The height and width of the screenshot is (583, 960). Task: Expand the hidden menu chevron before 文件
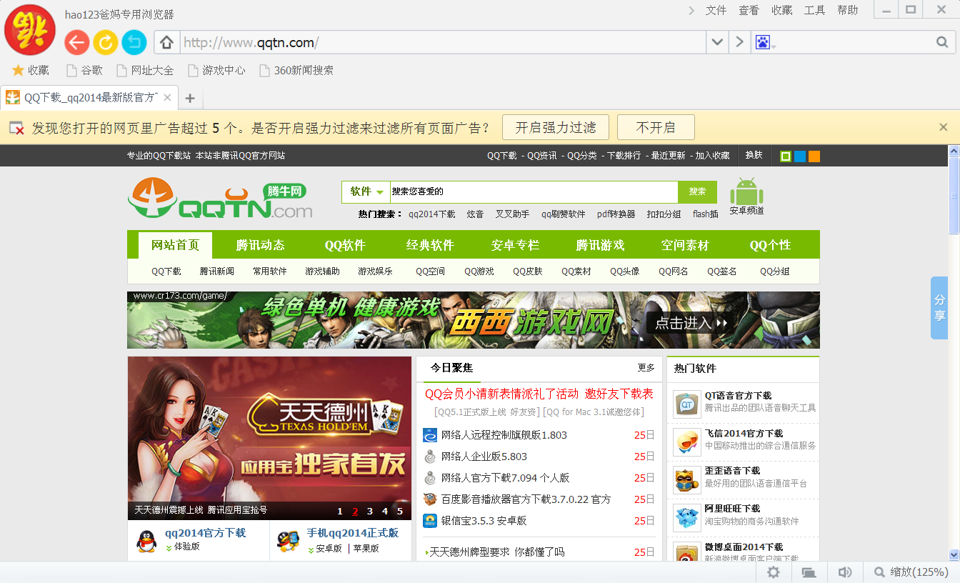pos(691,10)
